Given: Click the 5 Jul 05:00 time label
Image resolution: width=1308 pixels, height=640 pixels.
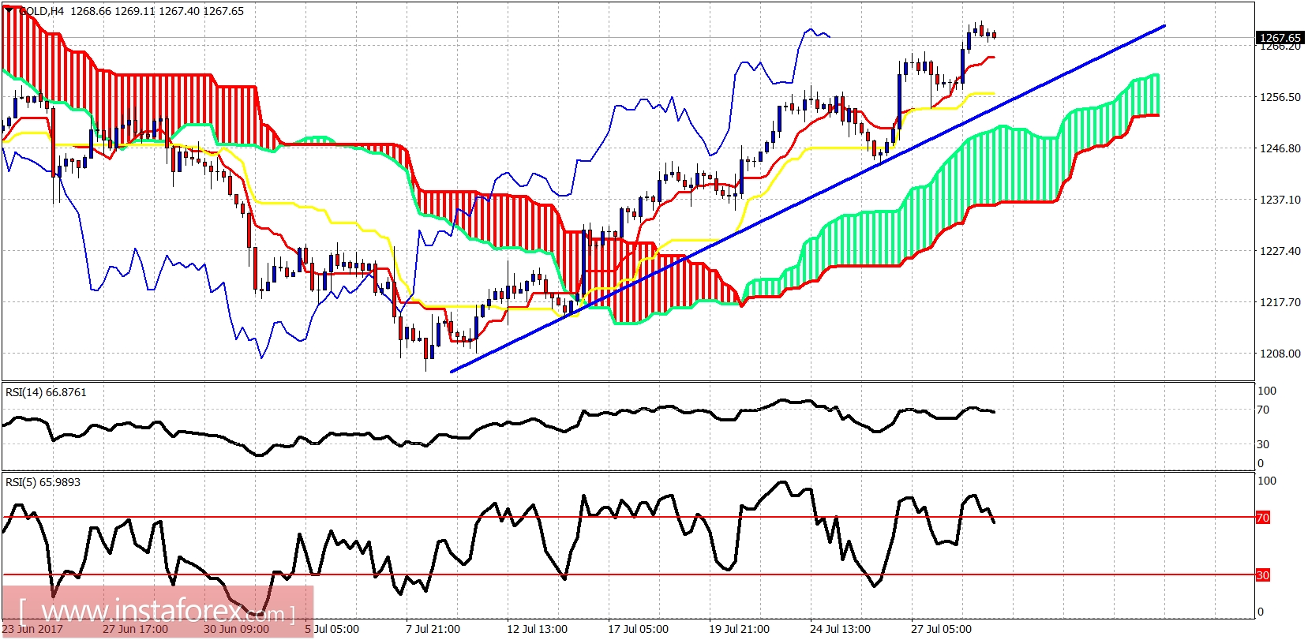Looking at the screenshot, I should tap(332, 629).
